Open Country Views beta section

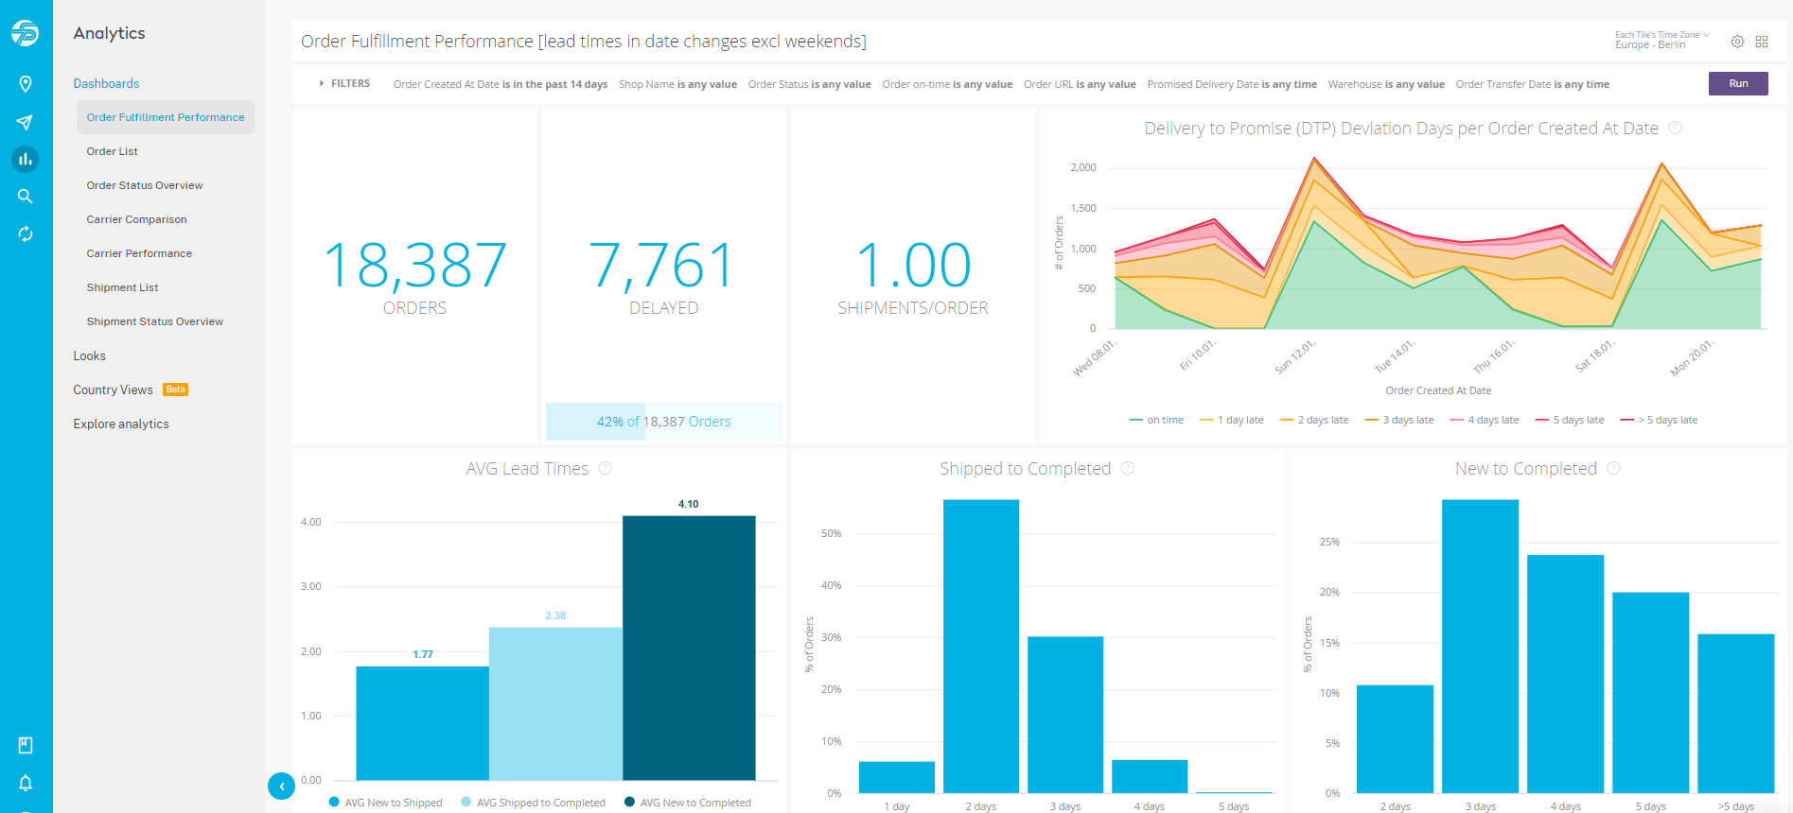[x=113, y=389]
